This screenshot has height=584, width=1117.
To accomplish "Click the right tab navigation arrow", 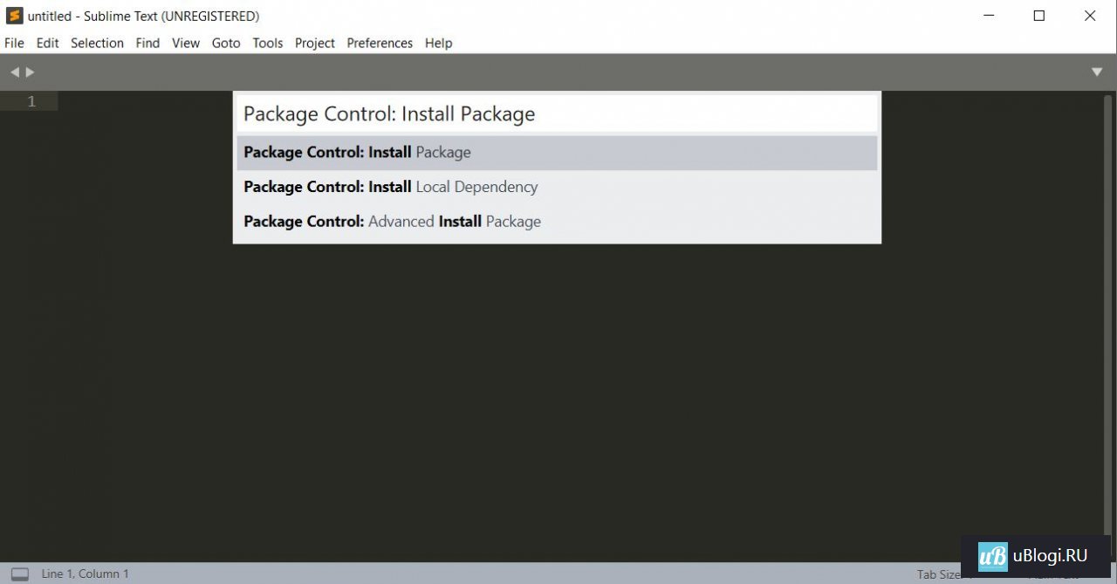I will click(31, 72).
